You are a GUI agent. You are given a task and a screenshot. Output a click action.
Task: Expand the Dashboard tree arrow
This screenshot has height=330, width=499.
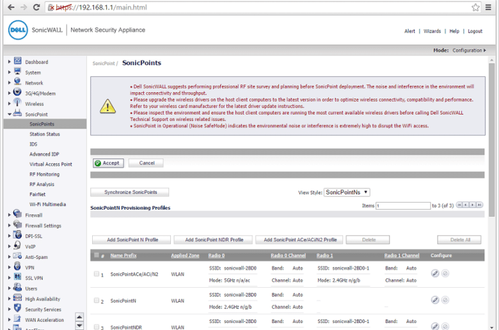[x=9, y=62]
